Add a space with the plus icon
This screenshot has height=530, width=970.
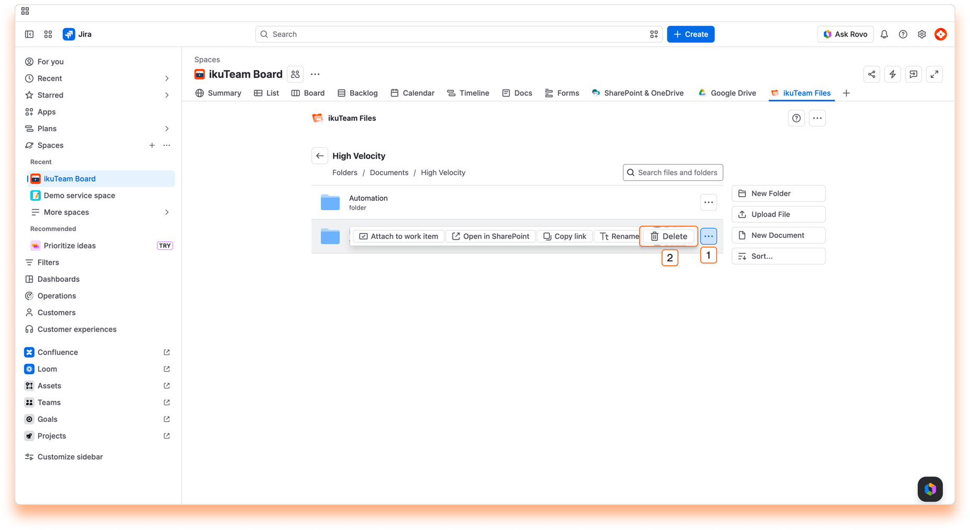152,145
